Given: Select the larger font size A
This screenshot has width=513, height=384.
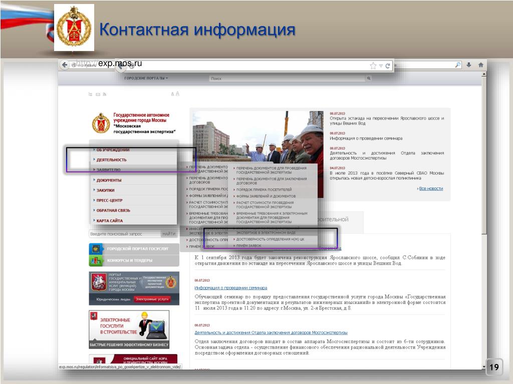Looking at the screenshot, I should pyautogui.click(x=177, y=93).
